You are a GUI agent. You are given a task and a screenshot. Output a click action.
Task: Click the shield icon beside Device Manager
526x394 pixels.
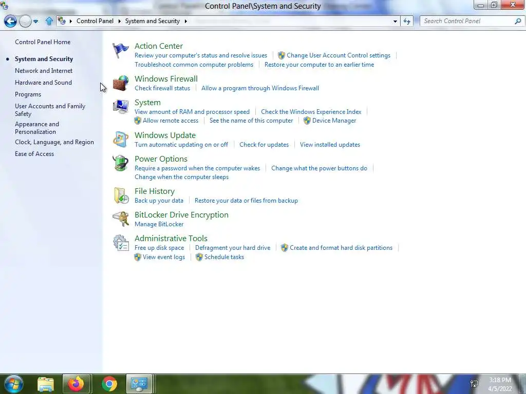[307, 121]
